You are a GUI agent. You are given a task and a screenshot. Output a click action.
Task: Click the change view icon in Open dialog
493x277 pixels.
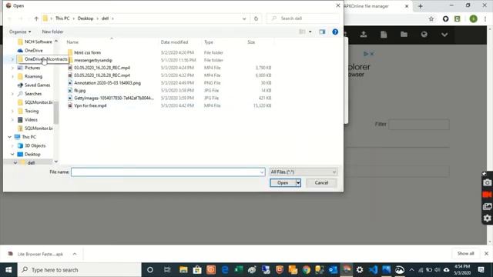(x=302, y=32)
